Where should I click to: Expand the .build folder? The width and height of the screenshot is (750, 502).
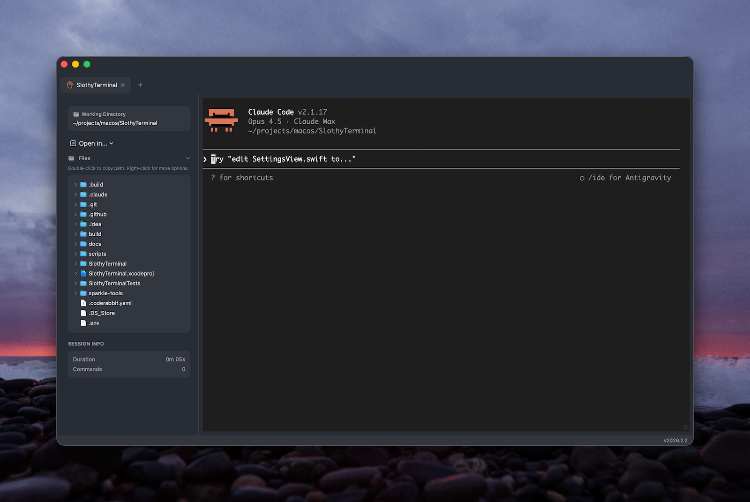point(75,185)
